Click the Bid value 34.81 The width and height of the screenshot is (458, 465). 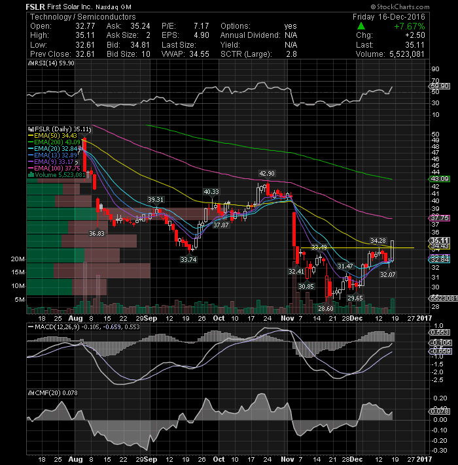tap(140, 45)
